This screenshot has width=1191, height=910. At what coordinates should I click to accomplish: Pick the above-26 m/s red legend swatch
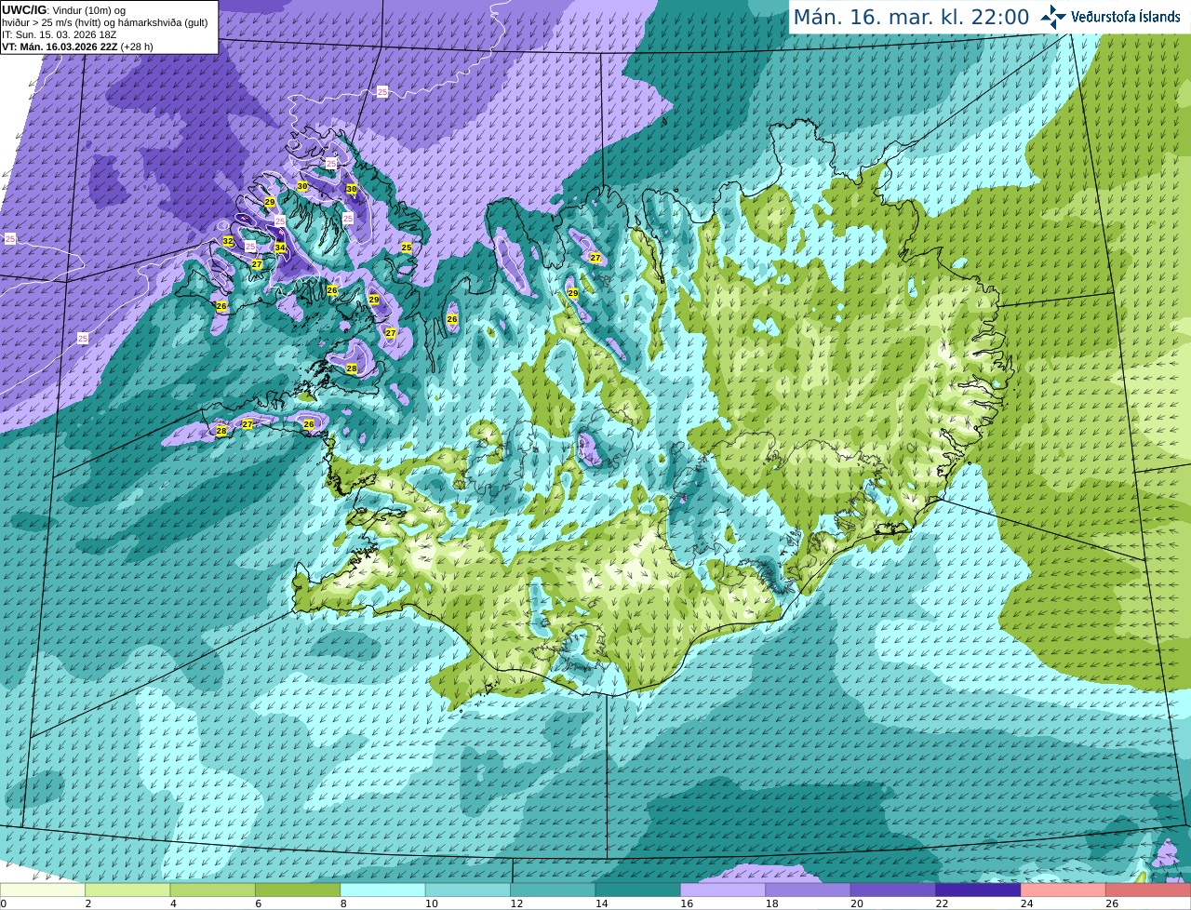click(x=1148, y=890)
